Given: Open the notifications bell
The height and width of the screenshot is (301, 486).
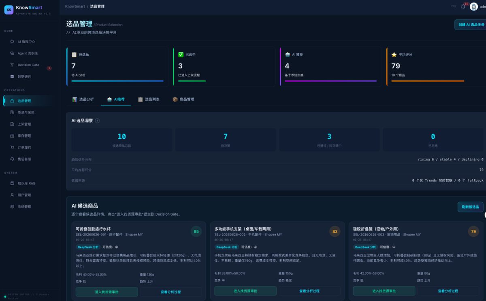Looking at the screenshot, I should (463, 6).
